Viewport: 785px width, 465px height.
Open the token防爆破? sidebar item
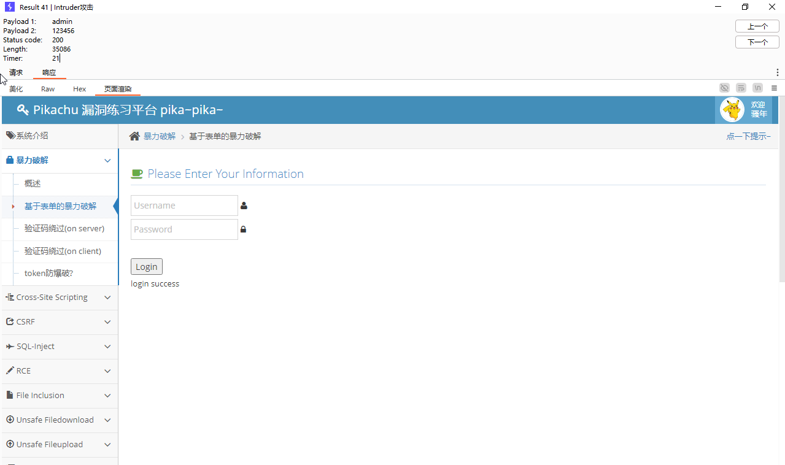tap(48, 274)
